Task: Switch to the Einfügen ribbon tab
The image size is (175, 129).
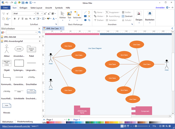Action: click(23, 8)
